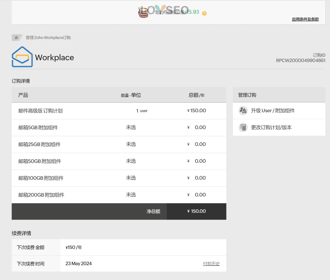This screenshot has width=330, height=280.
Task: Click the orange help question mark icon
Action: point(204,13)
